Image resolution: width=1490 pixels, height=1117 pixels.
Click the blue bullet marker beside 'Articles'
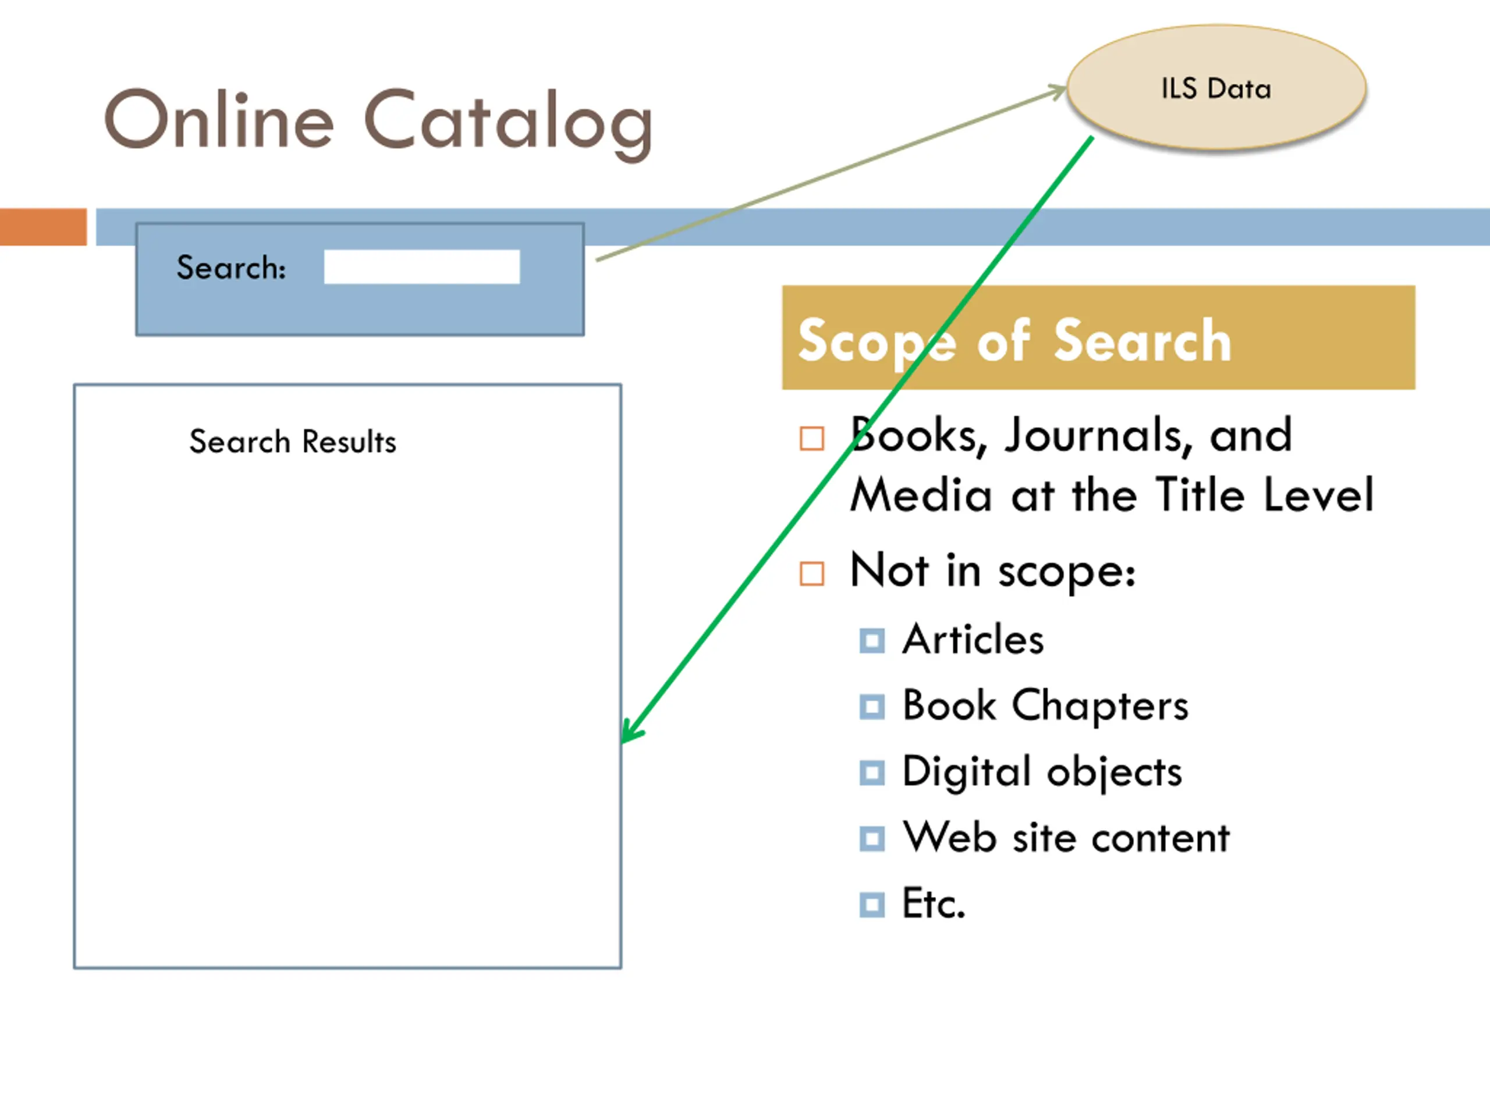point(872,641)
